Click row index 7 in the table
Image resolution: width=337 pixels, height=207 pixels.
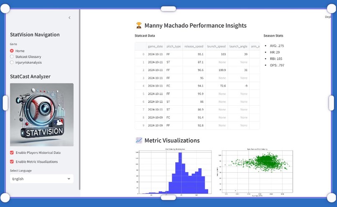(x=140, y=110)
